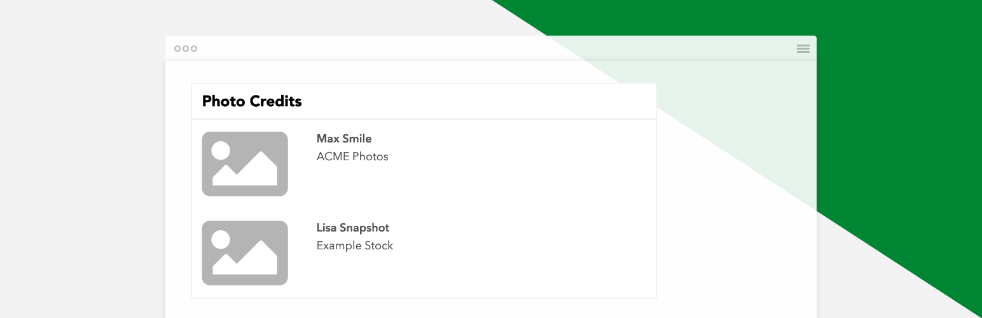Click the sun circle in Max Smile's placeholder

221,151
